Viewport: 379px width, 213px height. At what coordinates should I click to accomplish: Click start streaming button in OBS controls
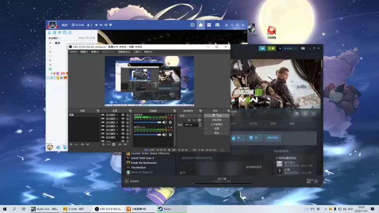(217, 115)
